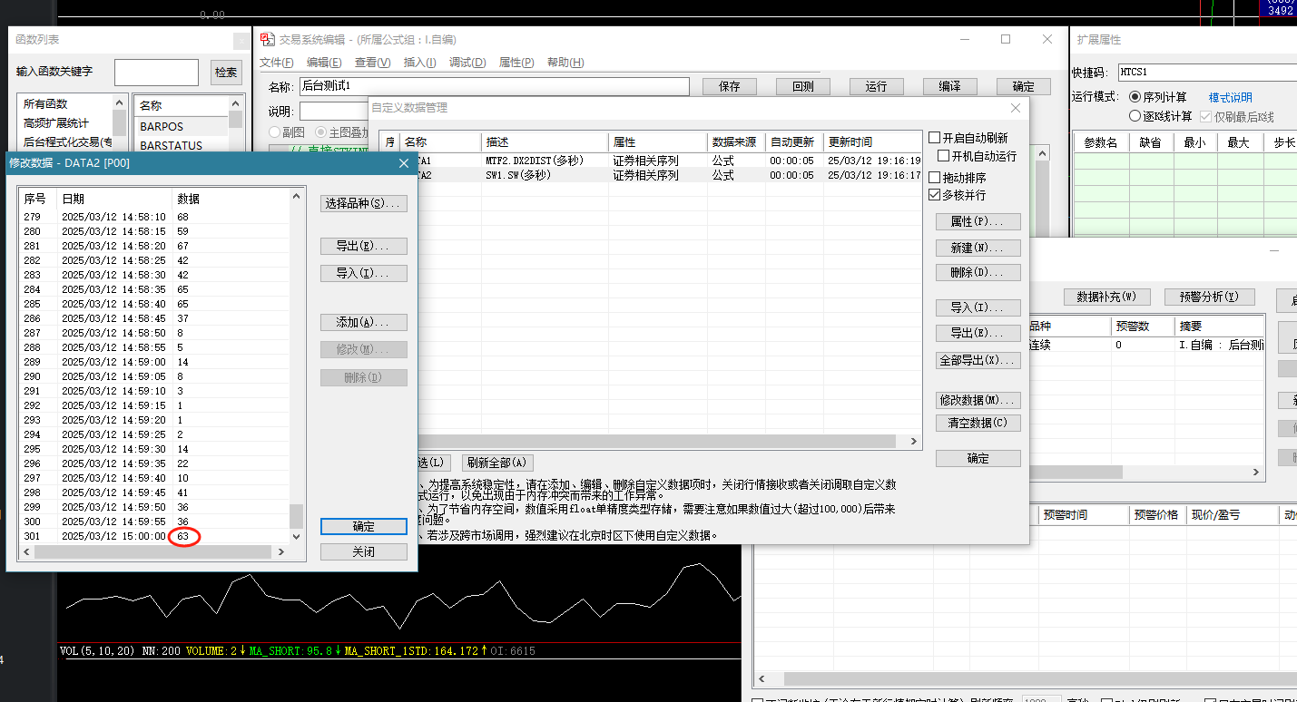The height and width of the screenshot is (702, 1297).
Task: Click the 回测 backtest button
Action: click(803, 86)
